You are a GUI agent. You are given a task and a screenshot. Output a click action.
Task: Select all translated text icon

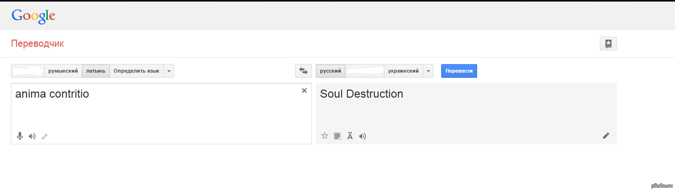[x=337, y=136]
